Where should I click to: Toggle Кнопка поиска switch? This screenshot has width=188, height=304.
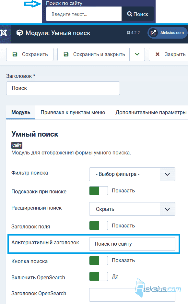(x=98, y=261)
